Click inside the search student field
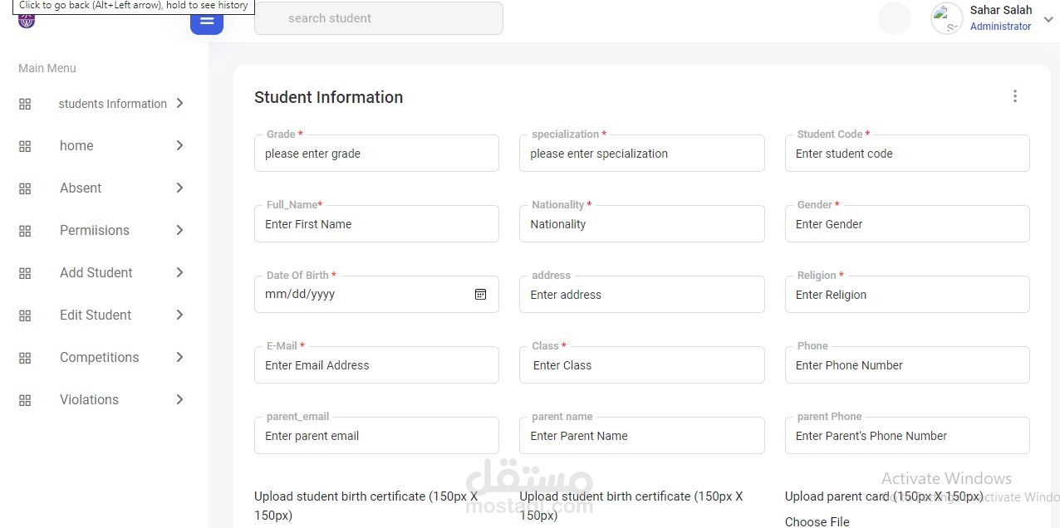The height and width of the screenshot is (528, 1060). [x=378, y=17]
